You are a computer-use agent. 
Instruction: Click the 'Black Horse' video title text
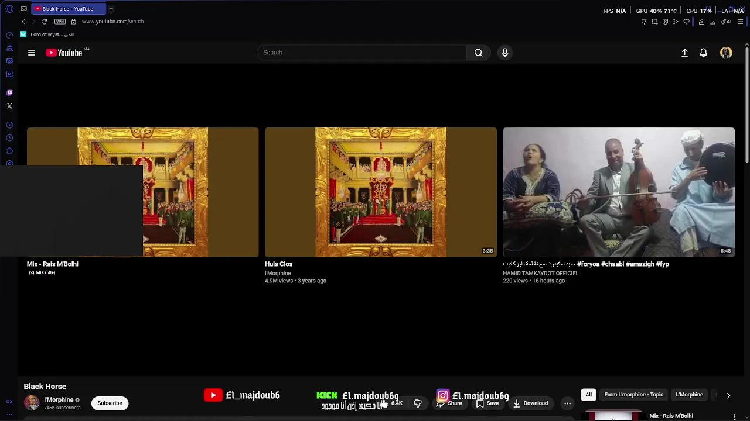click(45, 387)
